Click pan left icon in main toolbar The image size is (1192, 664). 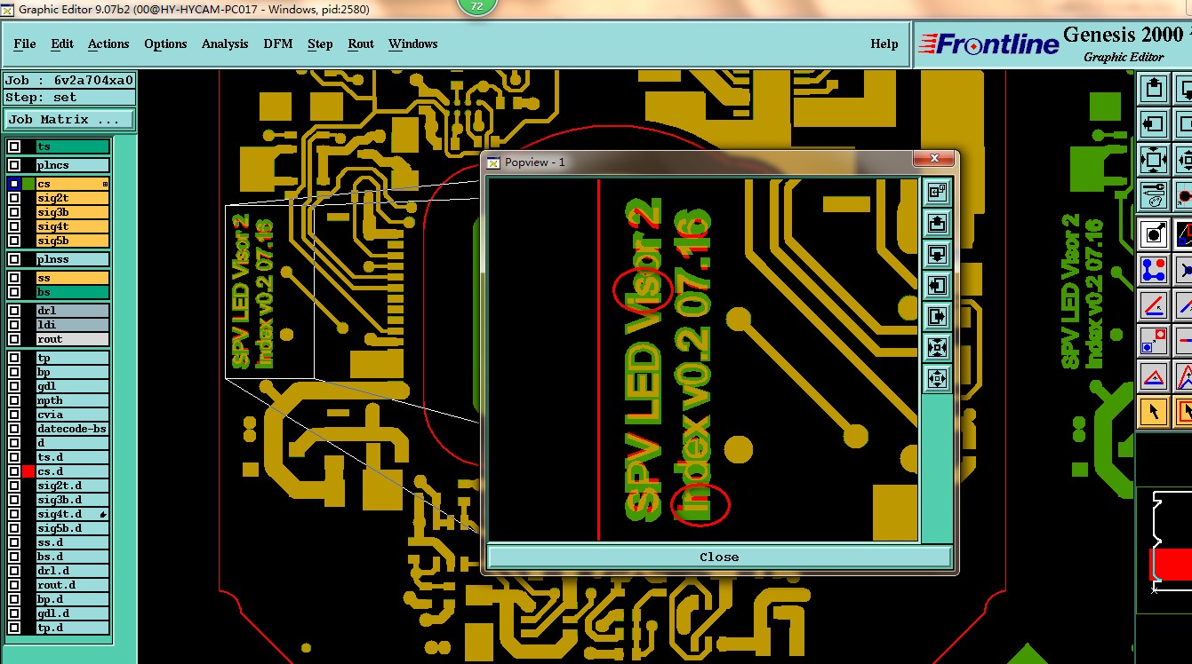[1154, 123]
